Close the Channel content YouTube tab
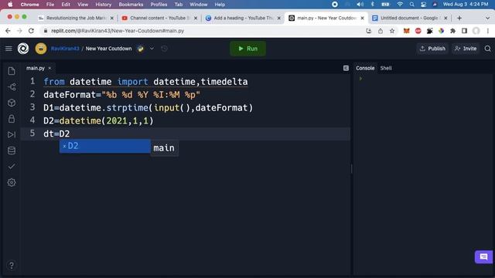This screenshot has width=495, height=278. pos(196,19)
